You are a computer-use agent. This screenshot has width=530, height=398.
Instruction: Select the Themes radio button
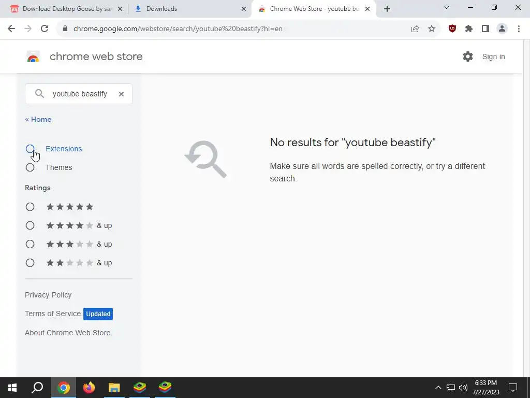pyautogui.click(x=30, y=167)
